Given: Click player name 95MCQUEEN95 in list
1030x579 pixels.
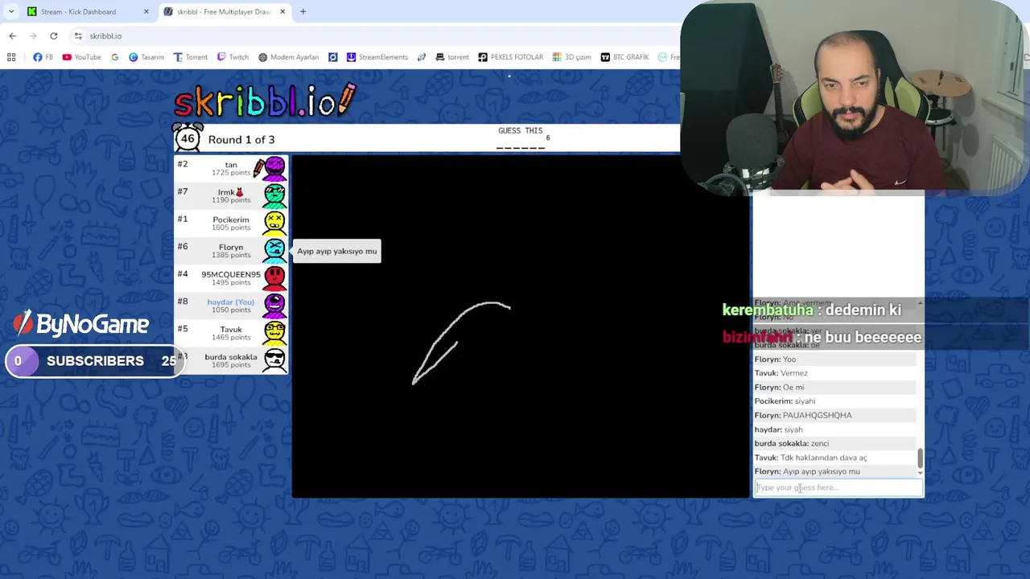Looking at the screenshot, I should tap(231, 274).
